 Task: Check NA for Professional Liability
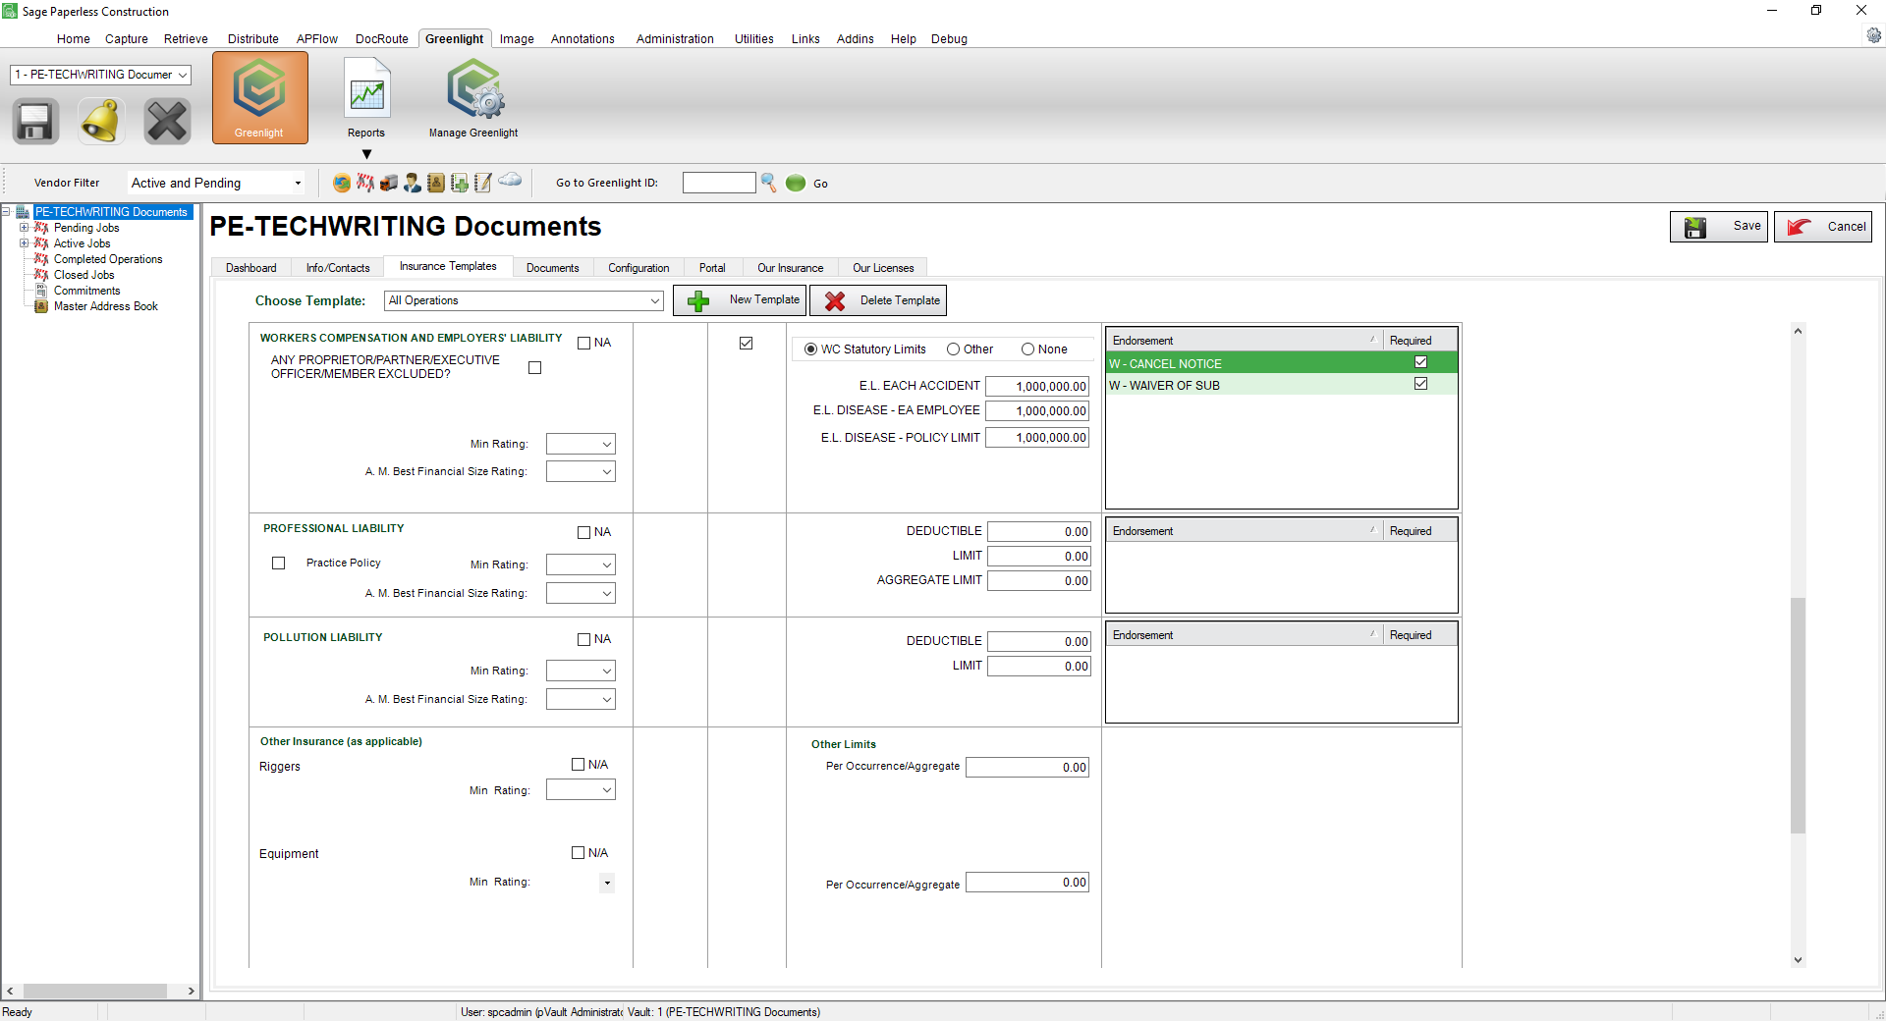coord(583,532)
